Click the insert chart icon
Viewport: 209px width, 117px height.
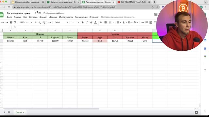(x=151, y=22)
